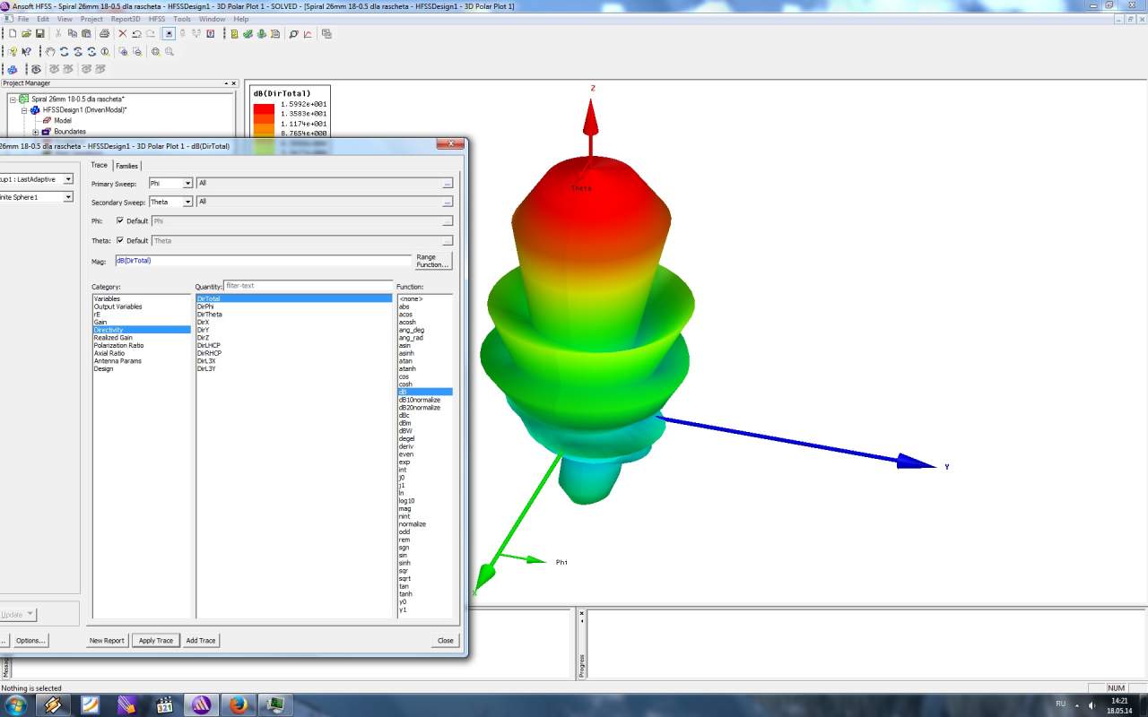Click the Add Trace button

coord(201,640)
